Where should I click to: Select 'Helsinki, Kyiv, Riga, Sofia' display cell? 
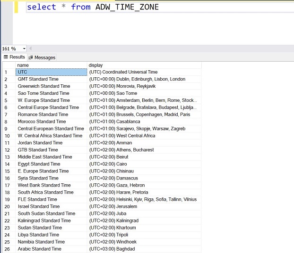pos(144,200)
